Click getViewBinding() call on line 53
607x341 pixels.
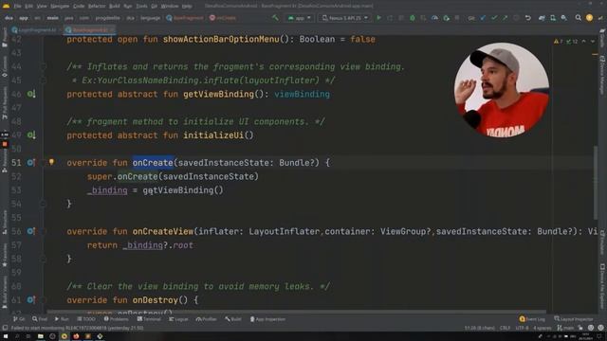click(x=183, y=190)
